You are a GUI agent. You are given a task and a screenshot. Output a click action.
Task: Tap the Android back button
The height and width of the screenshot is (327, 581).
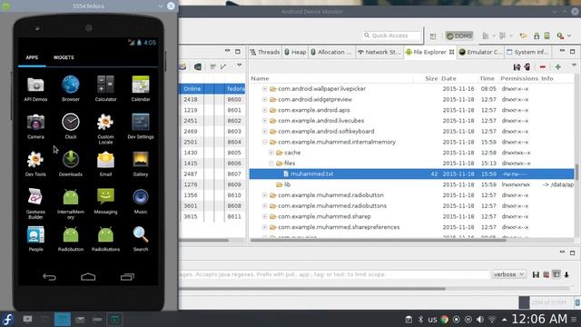49,277
